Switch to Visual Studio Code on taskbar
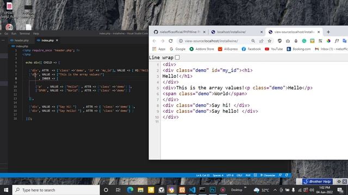 pos(192,190)
